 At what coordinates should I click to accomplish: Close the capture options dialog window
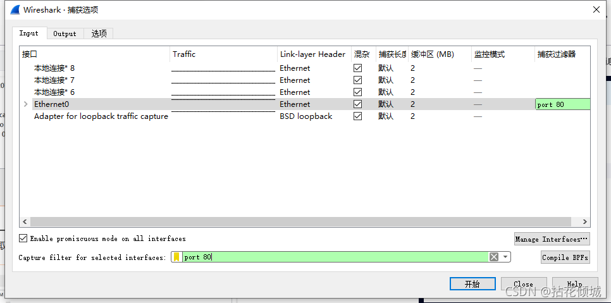point(596,9)
